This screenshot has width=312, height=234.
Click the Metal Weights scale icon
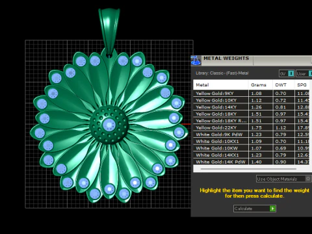(x=196, y=60)
